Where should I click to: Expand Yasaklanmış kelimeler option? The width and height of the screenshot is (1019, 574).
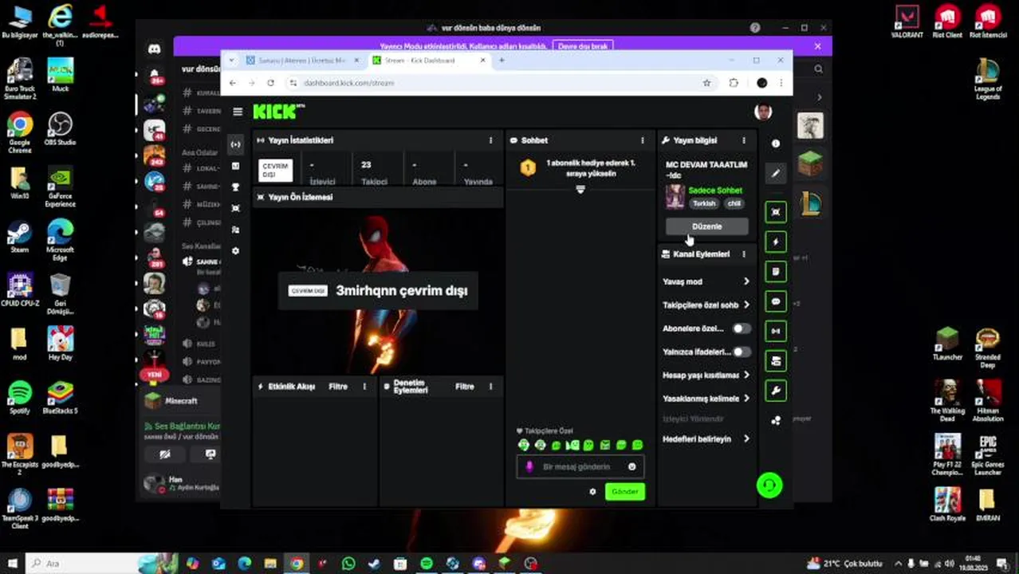(706, 399)
